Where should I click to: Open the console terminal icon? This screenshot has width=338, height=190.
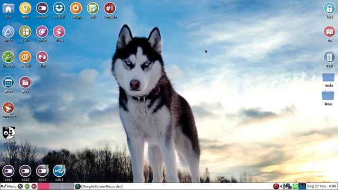(x=110, y=8)
